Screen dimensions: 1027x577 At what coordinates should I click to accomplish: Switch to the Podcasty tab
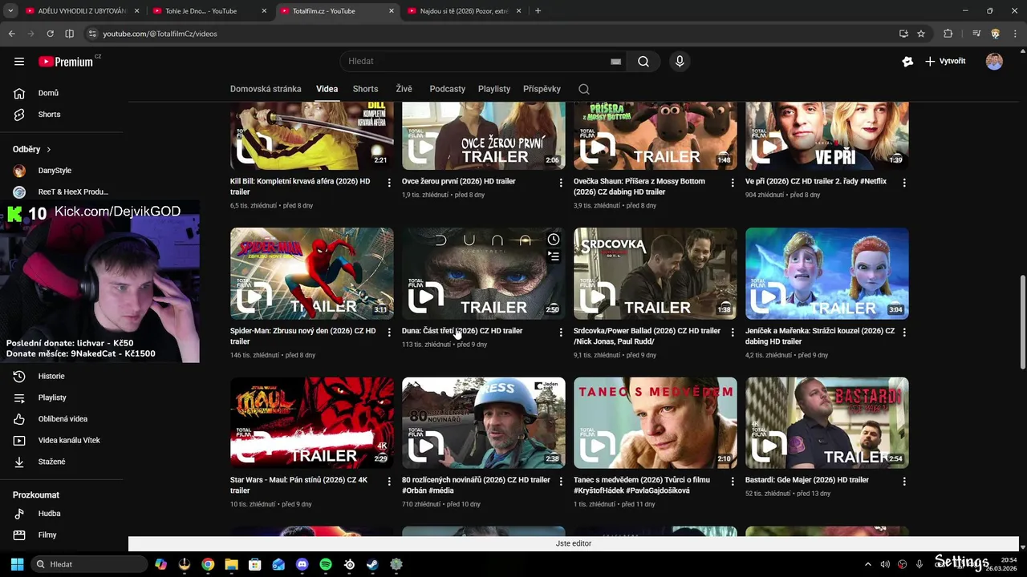click(447, 89)
